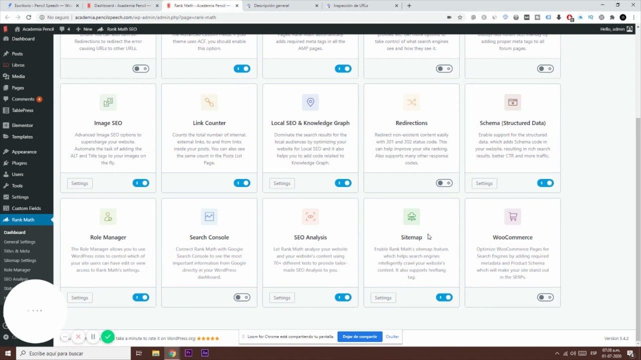Show hidden system tray icons
The width and height of the screenshot is (641, 360).
click(557, 353)
